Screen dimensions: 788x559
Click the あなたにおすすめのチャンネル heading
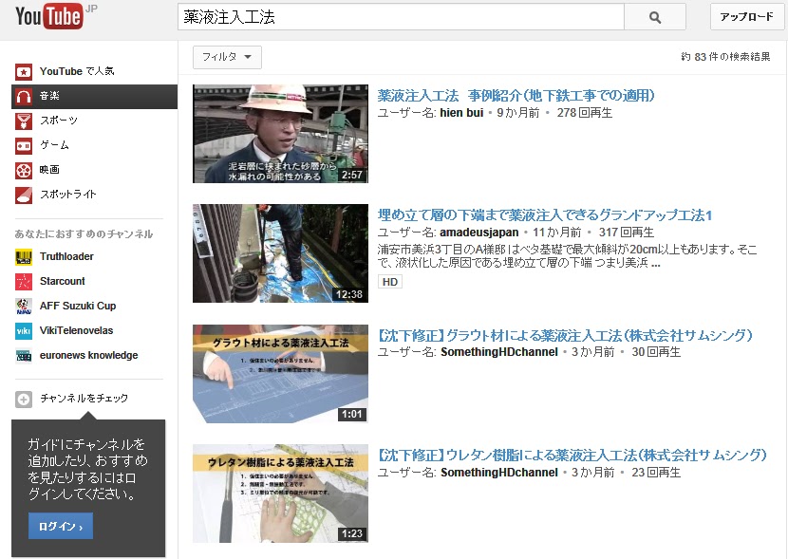coord(84,234)
